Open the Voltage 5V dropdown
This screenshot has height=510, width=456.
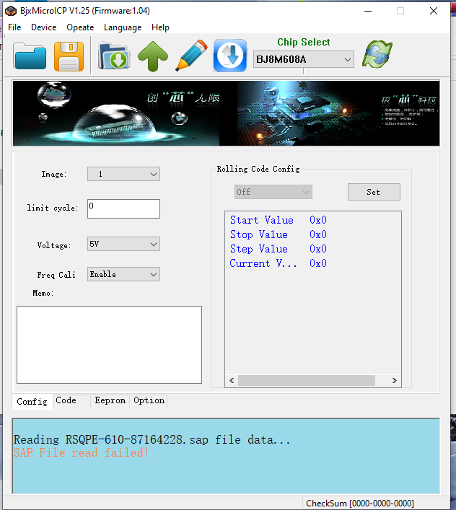[123, 245]
